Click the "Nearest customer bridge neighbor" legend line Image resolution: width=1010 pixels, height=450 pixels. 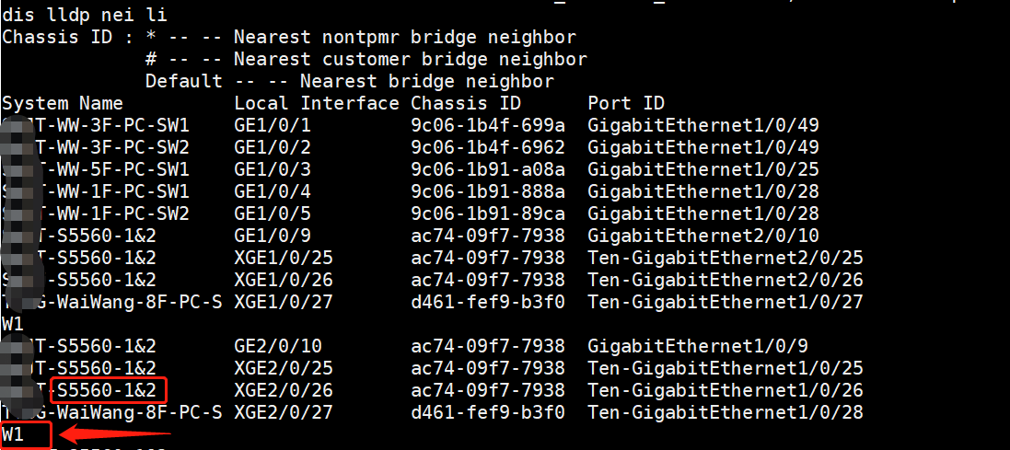click(x=411, y=59)
